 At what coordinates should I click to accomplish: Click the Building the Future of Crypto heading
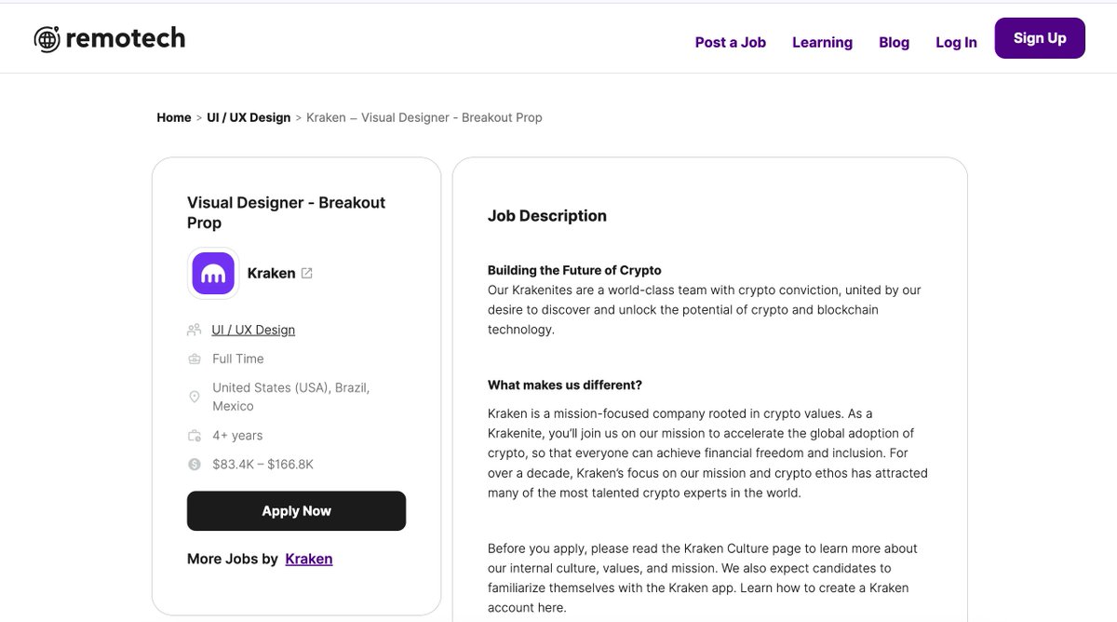tap(574, 270)
